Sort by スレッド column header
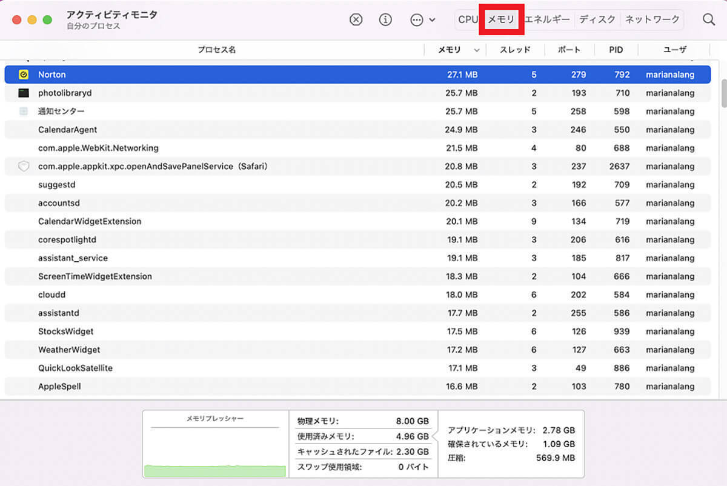Viewport: 727px width, 486px height. (x=515, y=50)
